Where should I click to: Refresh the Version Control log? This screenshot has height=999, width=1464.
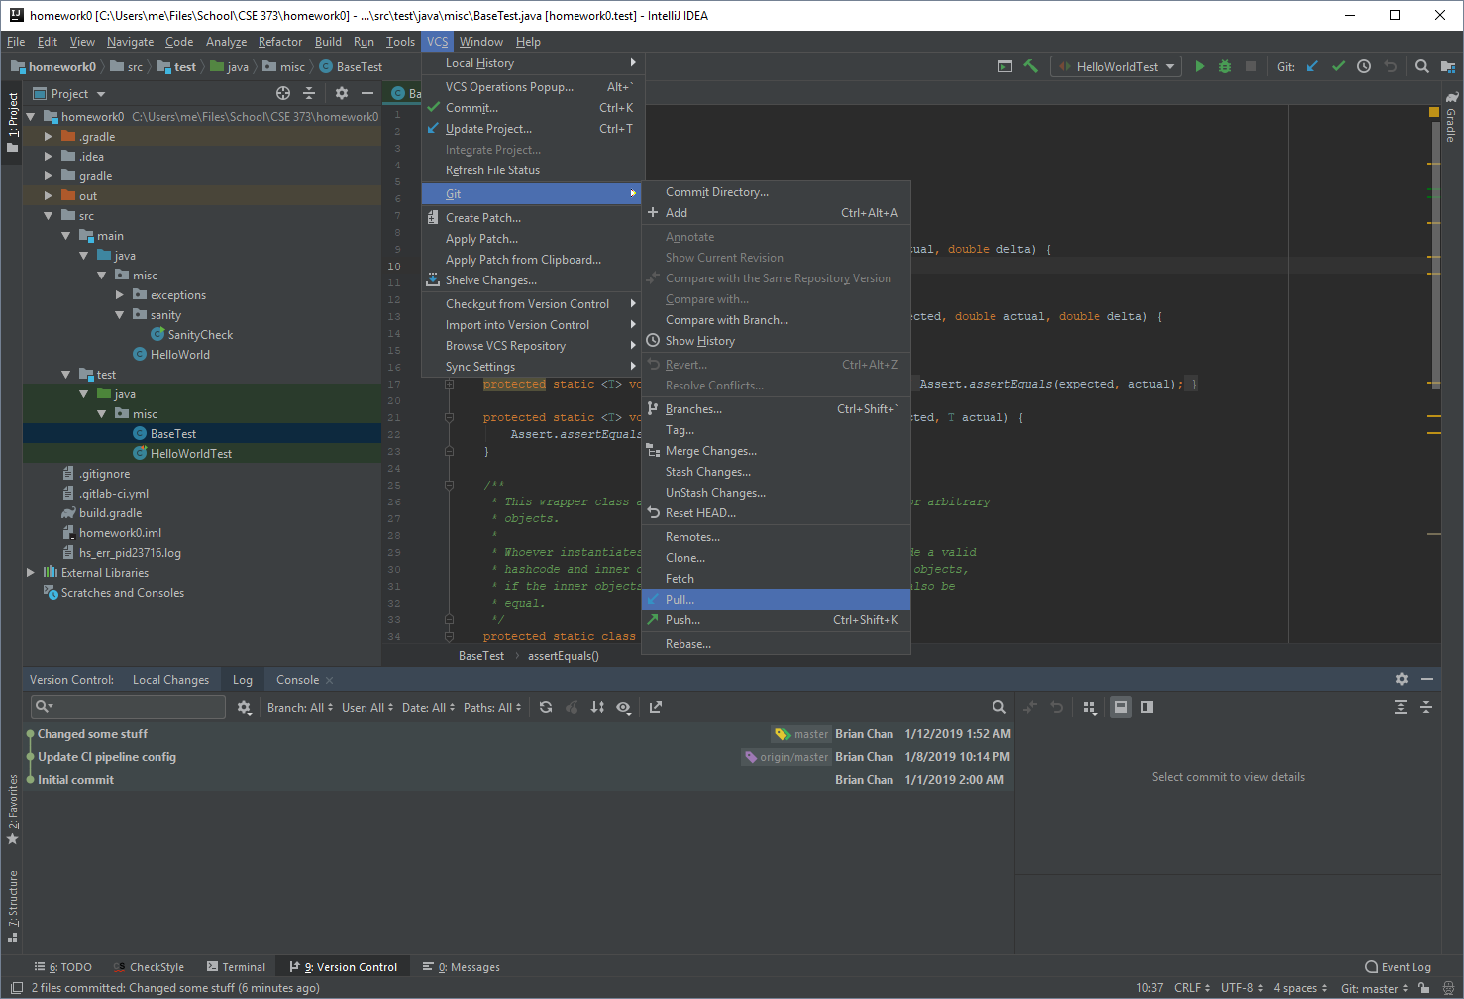pos(546,707)
